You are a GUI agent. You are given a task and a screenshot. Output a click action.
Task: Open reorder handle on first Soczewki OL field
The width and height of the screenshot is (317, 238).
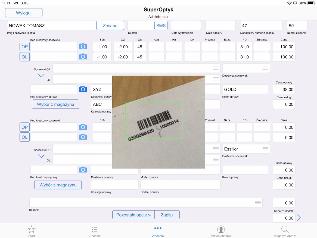(x=216, y=79)
